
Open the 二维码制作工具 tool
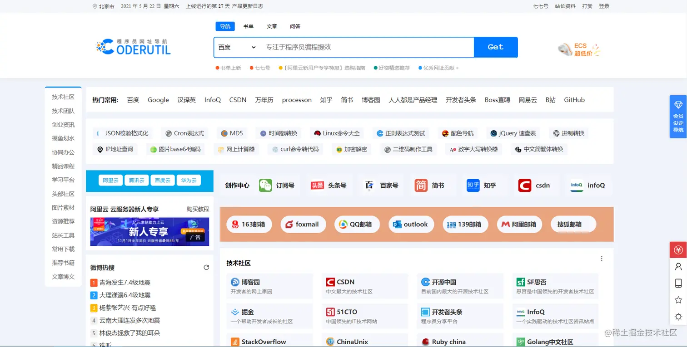(x=408, y=149)
